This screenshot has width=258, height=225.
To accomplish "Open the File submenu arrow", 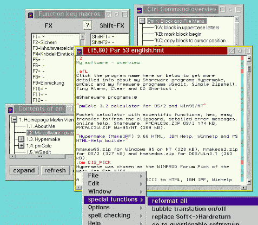I will point(141,176).
